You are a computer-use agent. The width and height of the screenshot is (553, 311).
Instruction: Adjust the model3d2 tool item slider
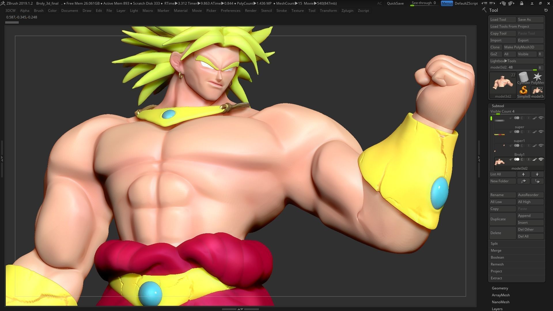tap(513, 68)
